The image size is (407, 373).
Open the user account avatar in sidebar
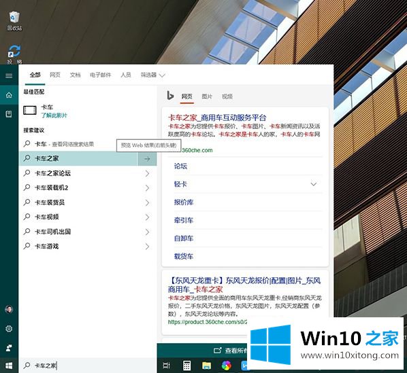point(9,309)
